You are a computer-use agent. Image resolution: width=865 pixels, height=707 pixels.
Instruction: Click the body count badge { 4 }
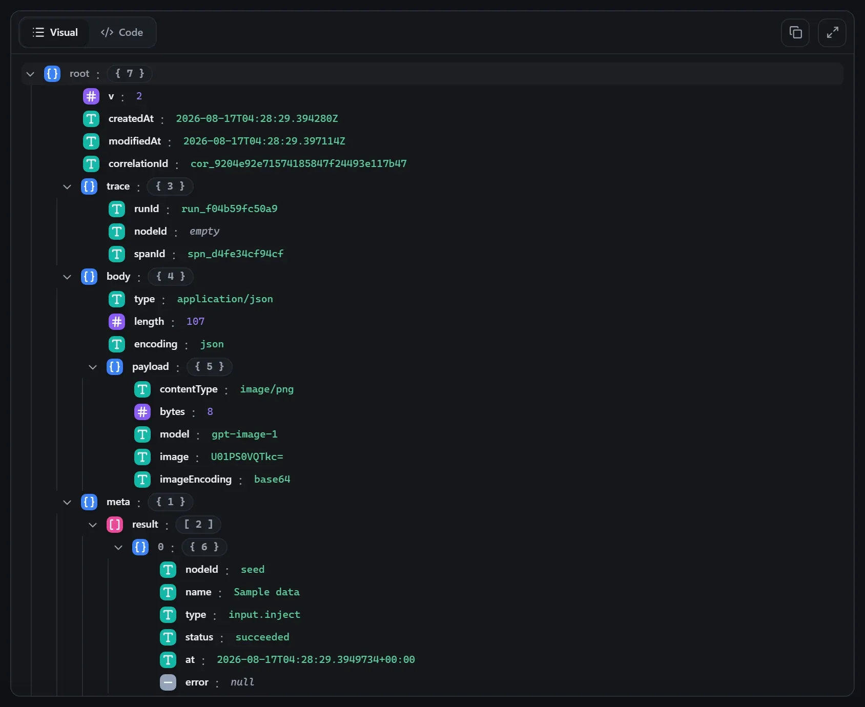pos(171,277)
